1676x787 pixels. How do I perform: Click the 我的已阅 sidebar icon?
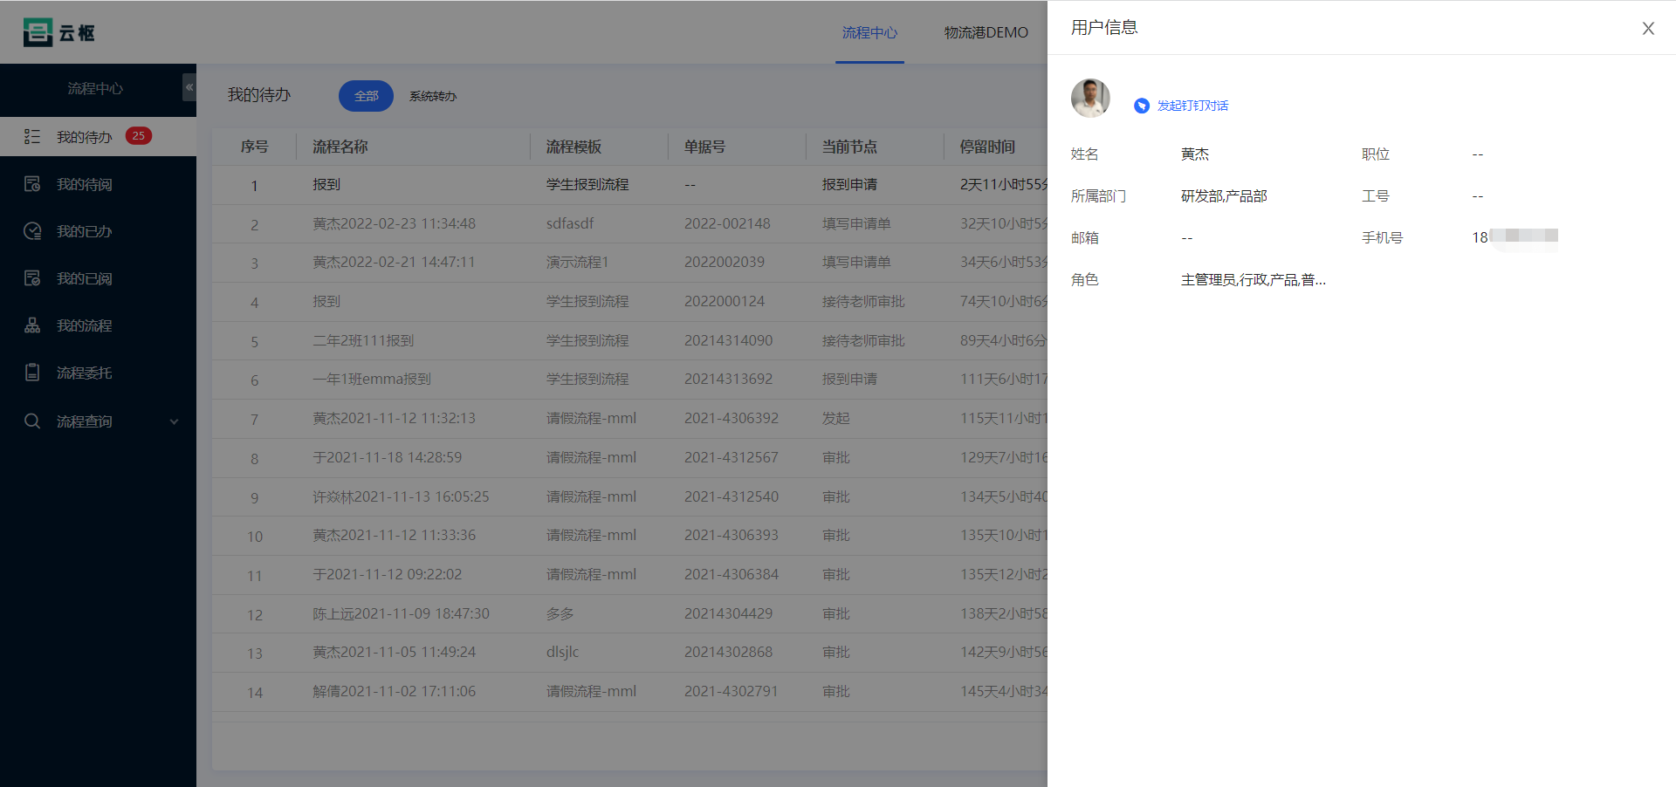pos(32,278)
